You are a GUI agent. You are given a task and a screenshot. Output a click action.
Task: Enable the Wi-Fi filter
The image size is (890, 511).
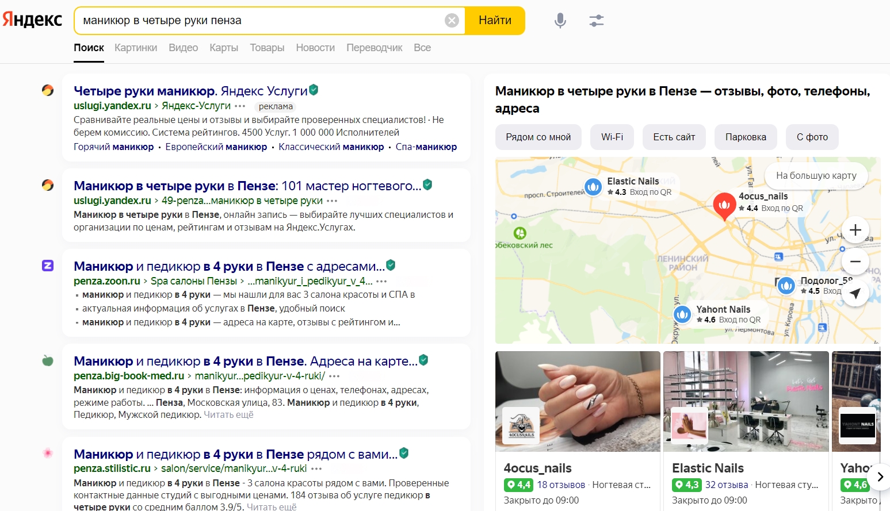(612, 137)
